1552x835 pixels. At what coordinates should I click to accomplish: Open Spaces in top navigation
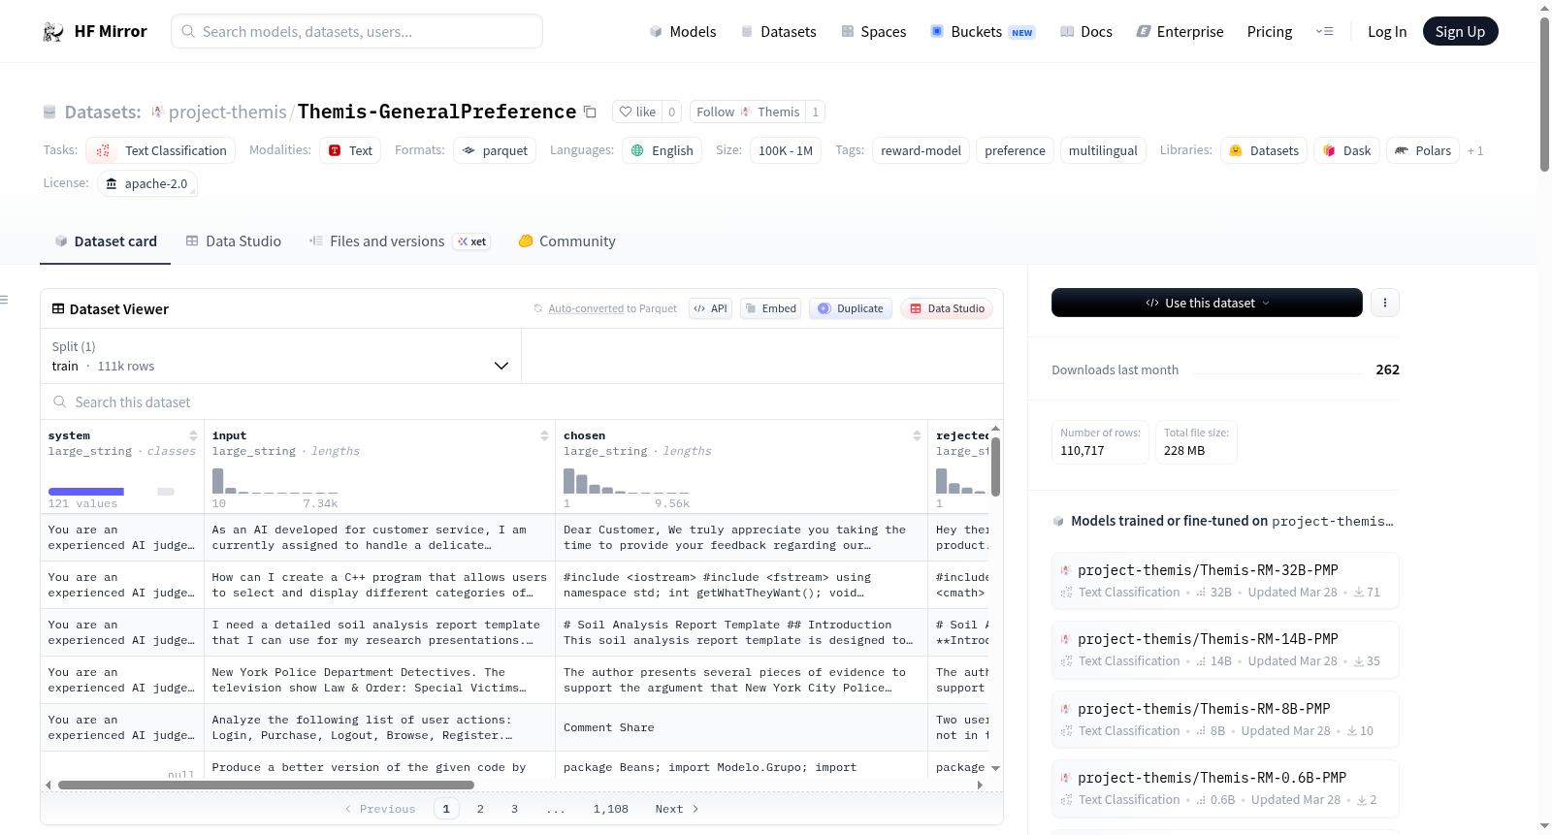[x=873, y=32]
